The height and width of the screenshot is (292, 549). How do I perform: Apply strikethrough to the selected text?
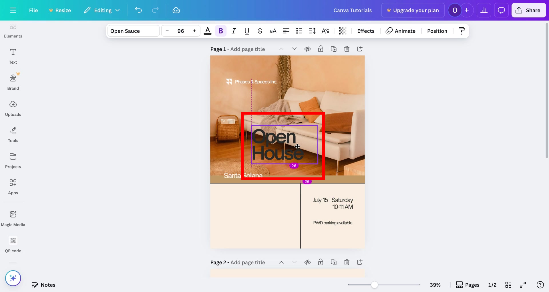coord(260,31)
